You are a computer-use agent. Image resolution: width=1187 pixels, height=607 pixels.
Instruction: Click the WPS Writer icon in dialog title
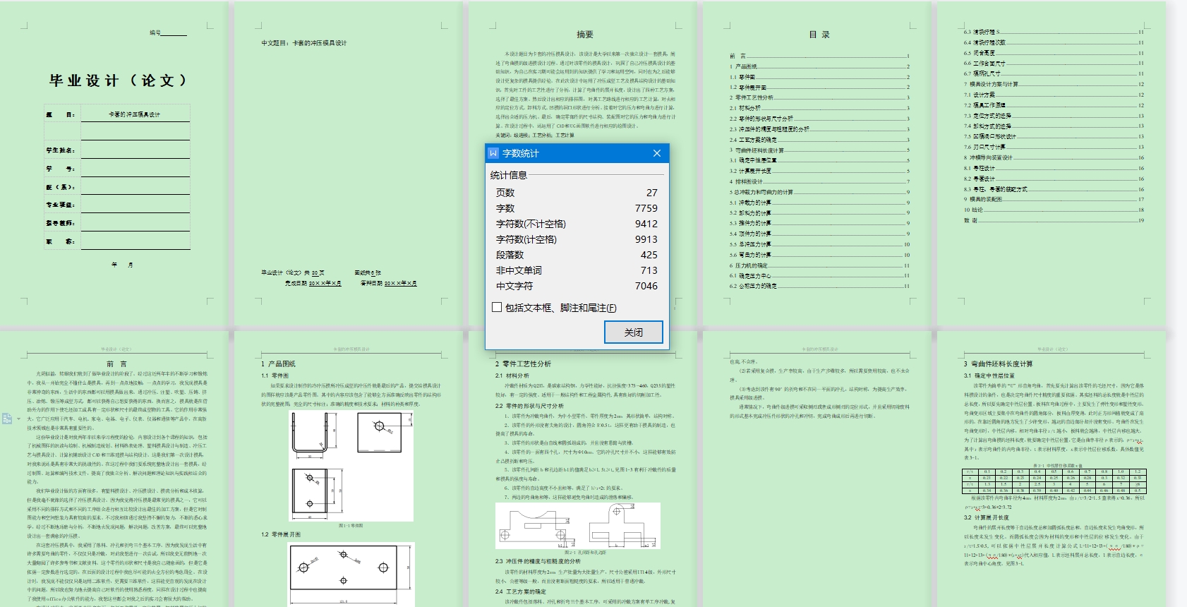click(493, 153)
